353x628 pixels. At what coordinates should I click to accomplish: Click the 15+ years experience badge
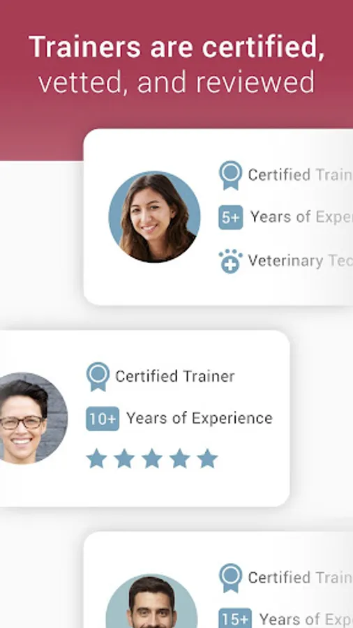tap(235, 618)
